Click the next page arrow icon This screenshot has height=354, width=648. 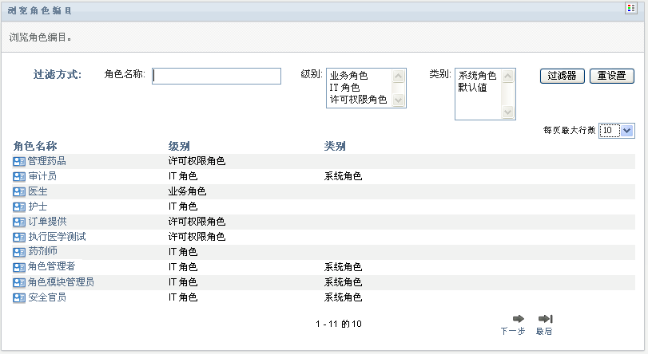519,318
